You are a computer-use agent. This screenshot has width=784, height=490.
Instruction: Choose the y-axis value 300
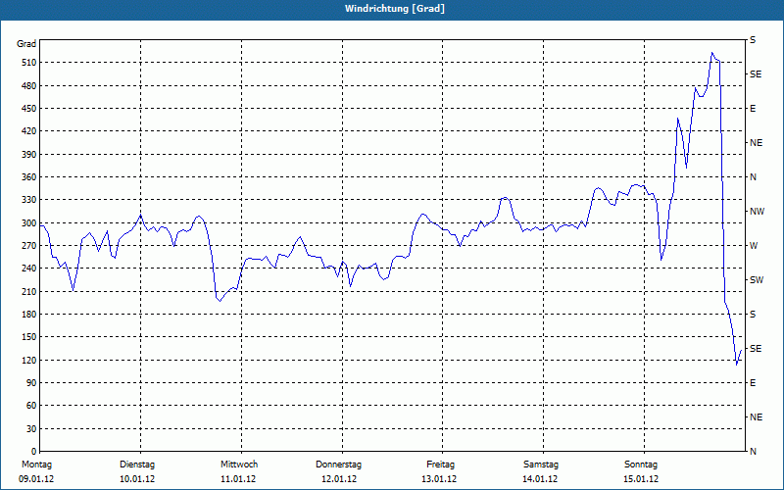click(x=29, y=223)
